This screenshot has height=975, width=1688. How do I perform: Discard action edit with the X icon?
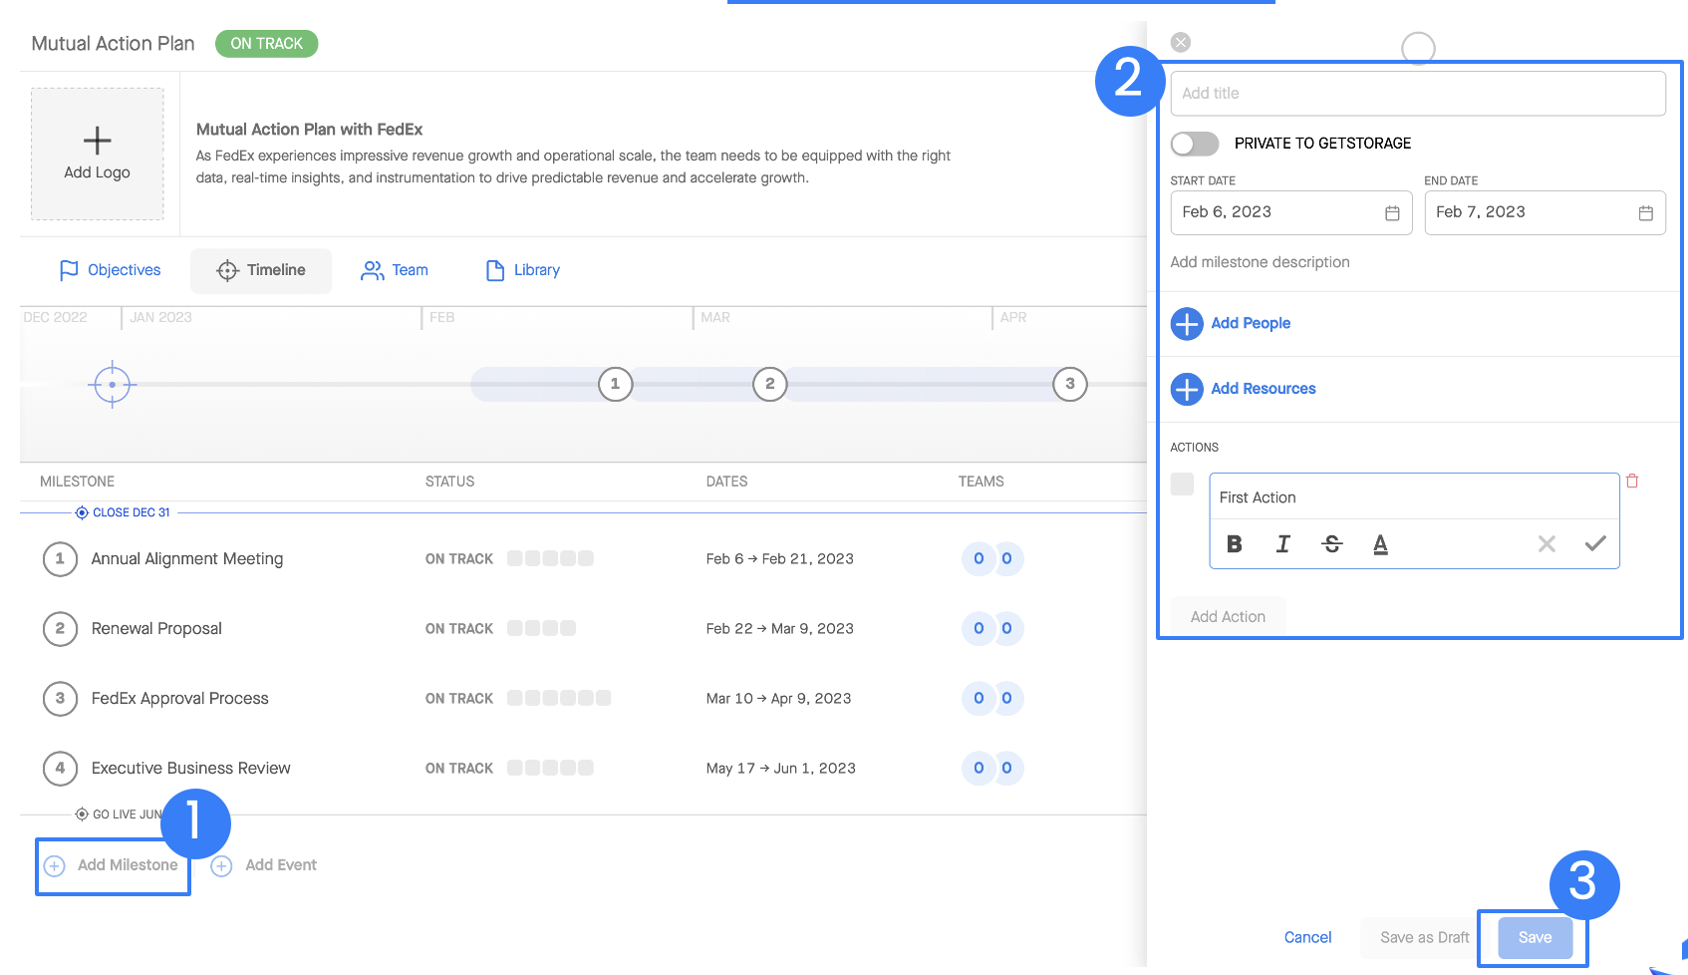click(x=1547, y=543)
